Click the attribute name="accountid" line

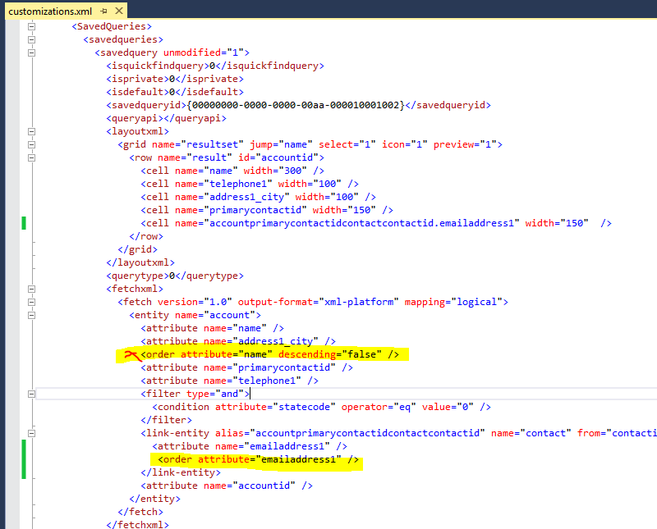tap(227, 486)
